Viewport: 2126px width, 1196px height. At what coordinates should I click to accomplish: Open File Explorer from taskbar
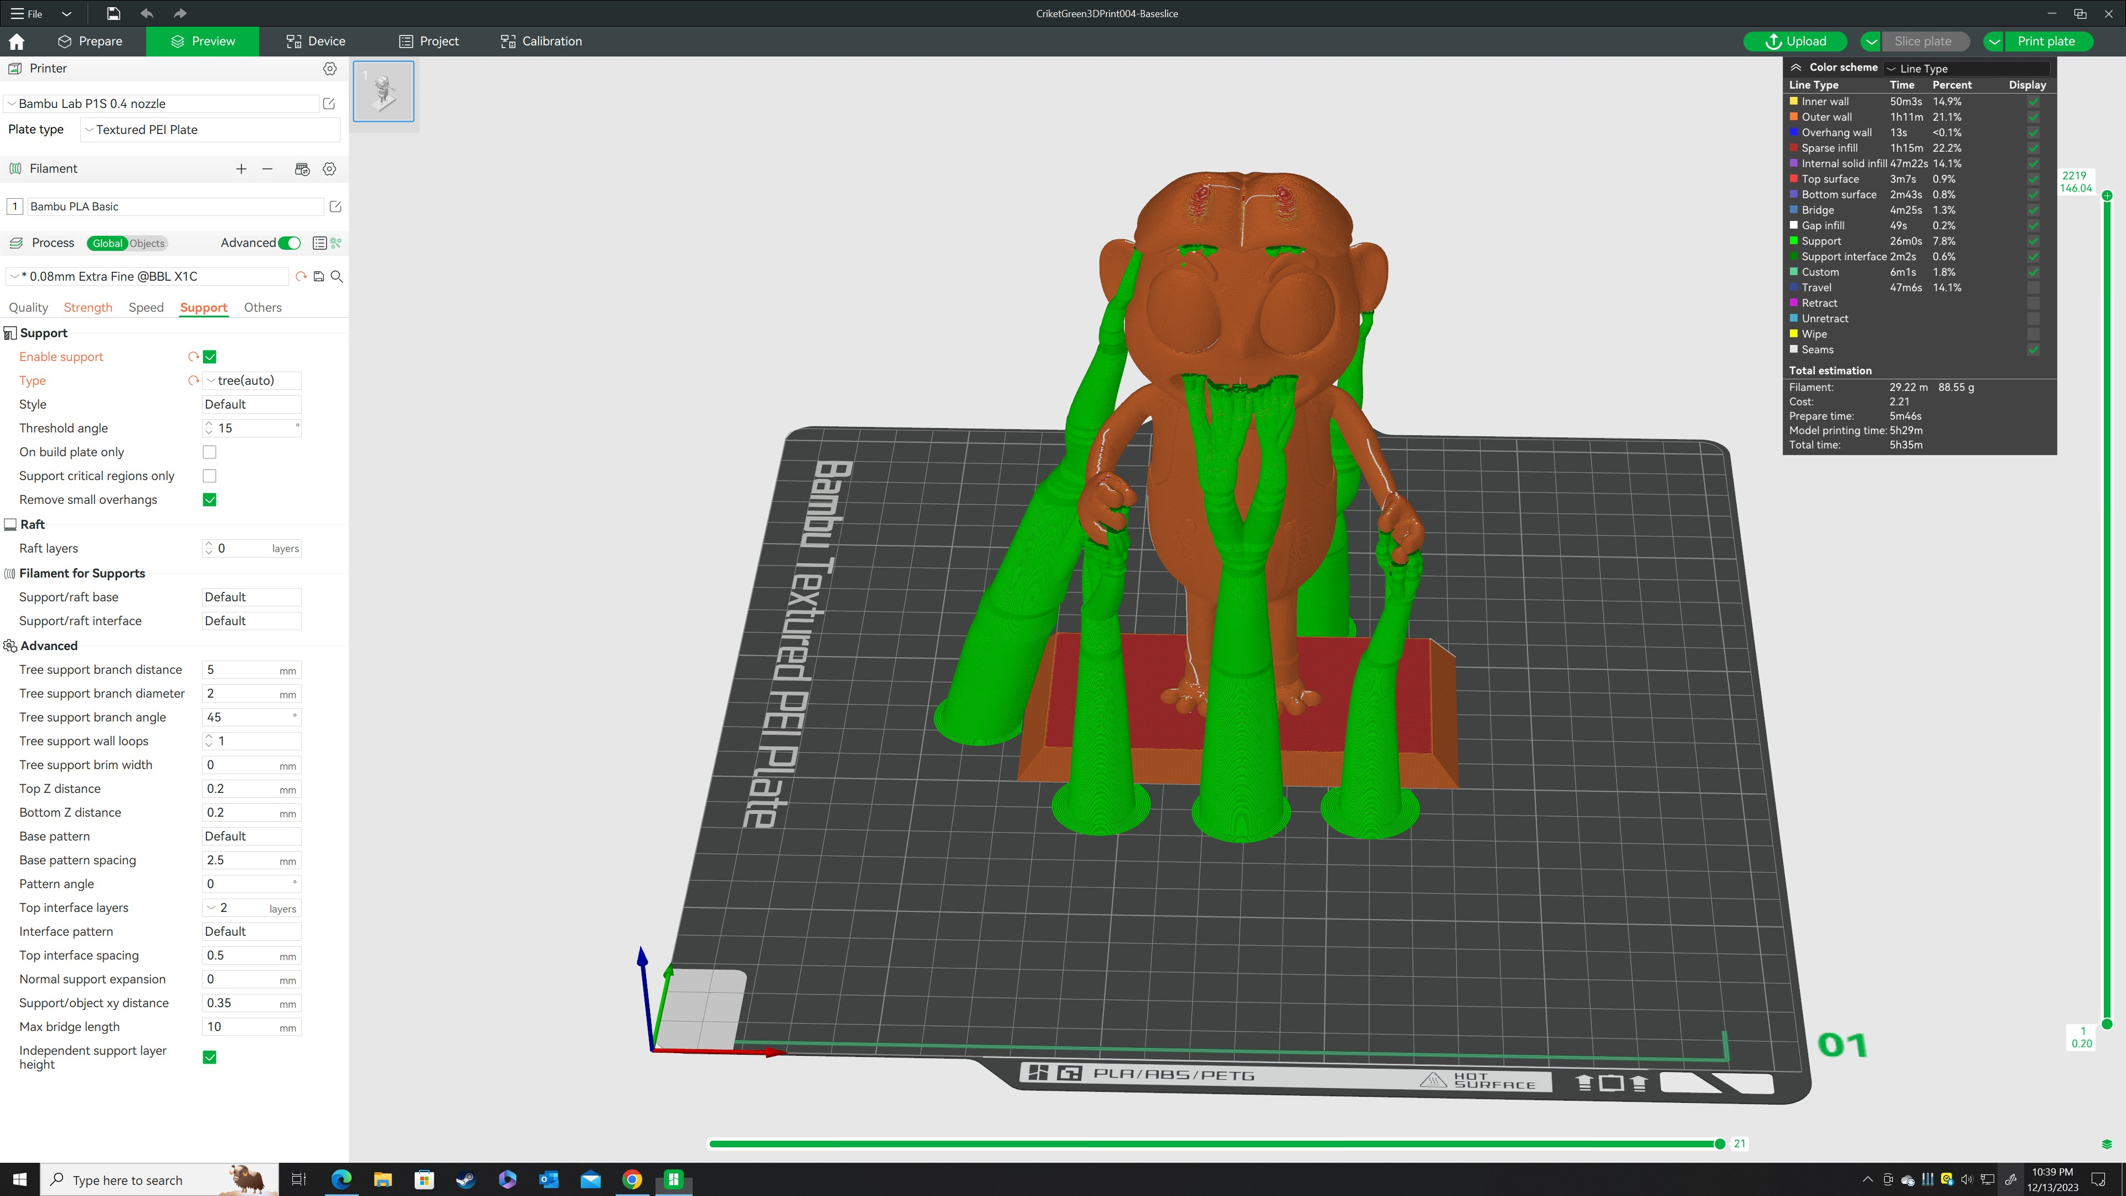pyautogui.click(x=382, y=1179)
